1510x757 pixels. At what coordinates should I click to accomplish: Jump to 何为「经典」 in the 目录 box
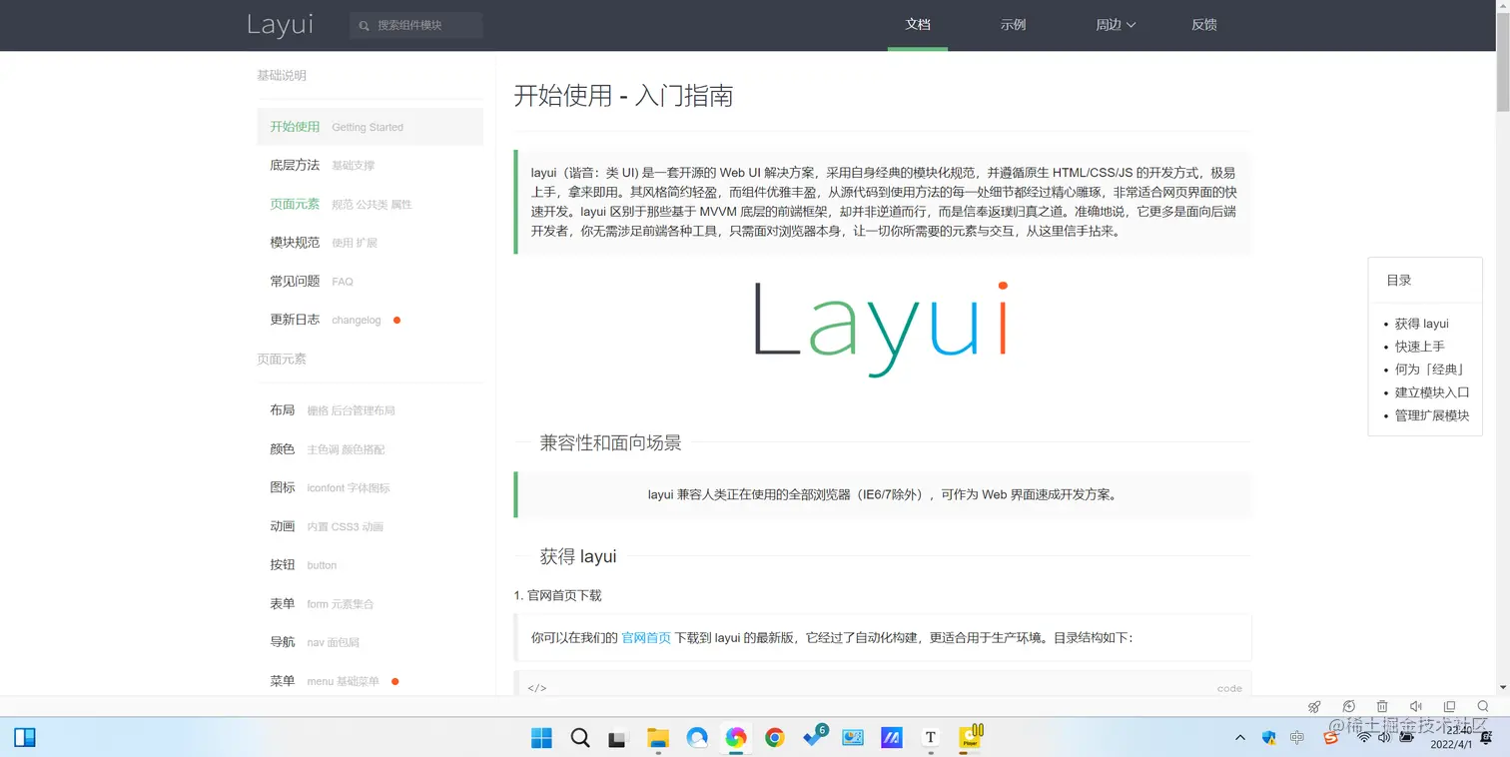tap(1430, 370)
